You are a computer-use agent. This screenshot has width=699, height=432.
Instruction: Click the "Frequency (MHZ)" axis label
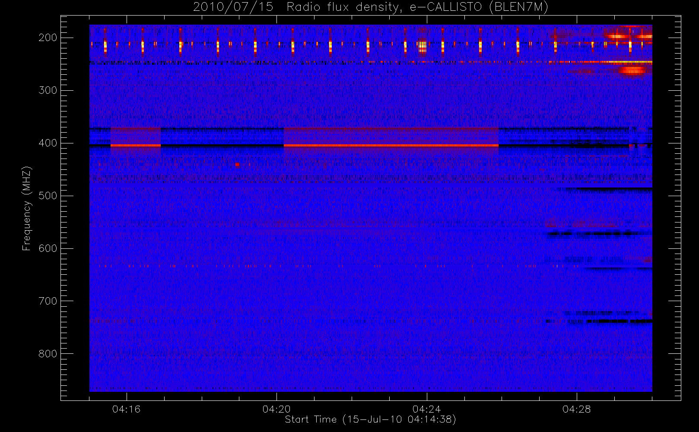27,208
